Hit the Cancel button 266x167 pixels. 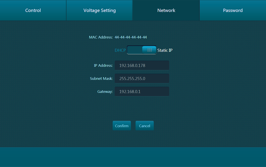(x=144, y=126)
